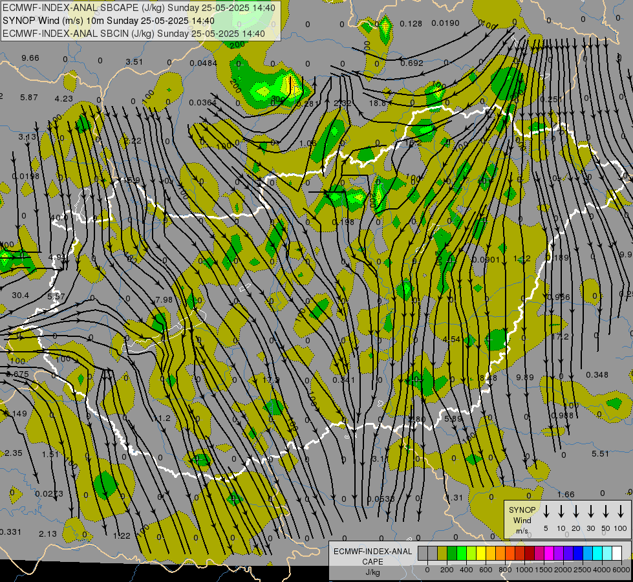Click the ECMWF-INDEX-ANAL CAPE legend label
Viewport: 633px width, 582px height.
(x=372, y=561)
